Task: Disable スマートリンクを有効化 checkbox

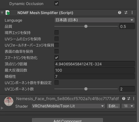Action: [x=57, y=58]
